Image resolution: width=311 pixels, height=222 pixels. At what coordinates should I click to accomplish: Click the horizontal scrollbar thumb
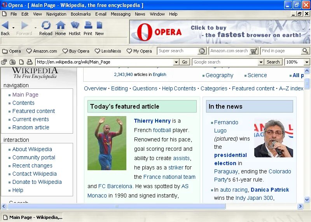116,206
